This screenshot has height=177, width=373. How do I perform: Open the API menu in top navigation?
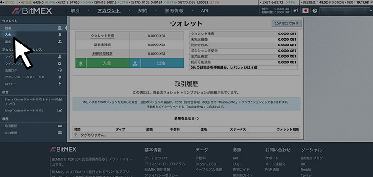click(x=204, y=11)
